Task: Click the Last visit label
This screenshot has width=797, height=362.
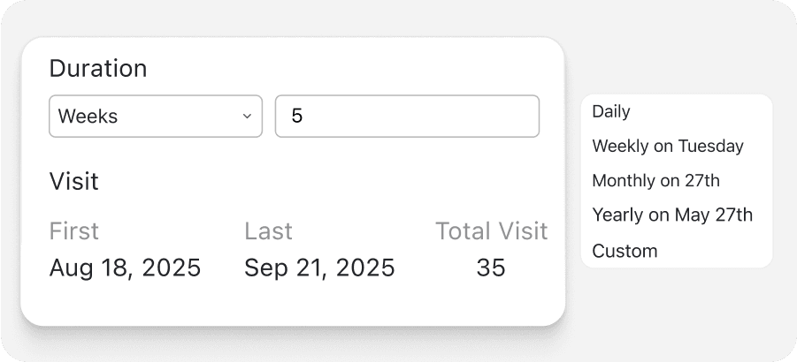Action: pos(268,231)
